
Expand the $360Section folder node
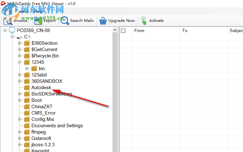coord(19,43)
